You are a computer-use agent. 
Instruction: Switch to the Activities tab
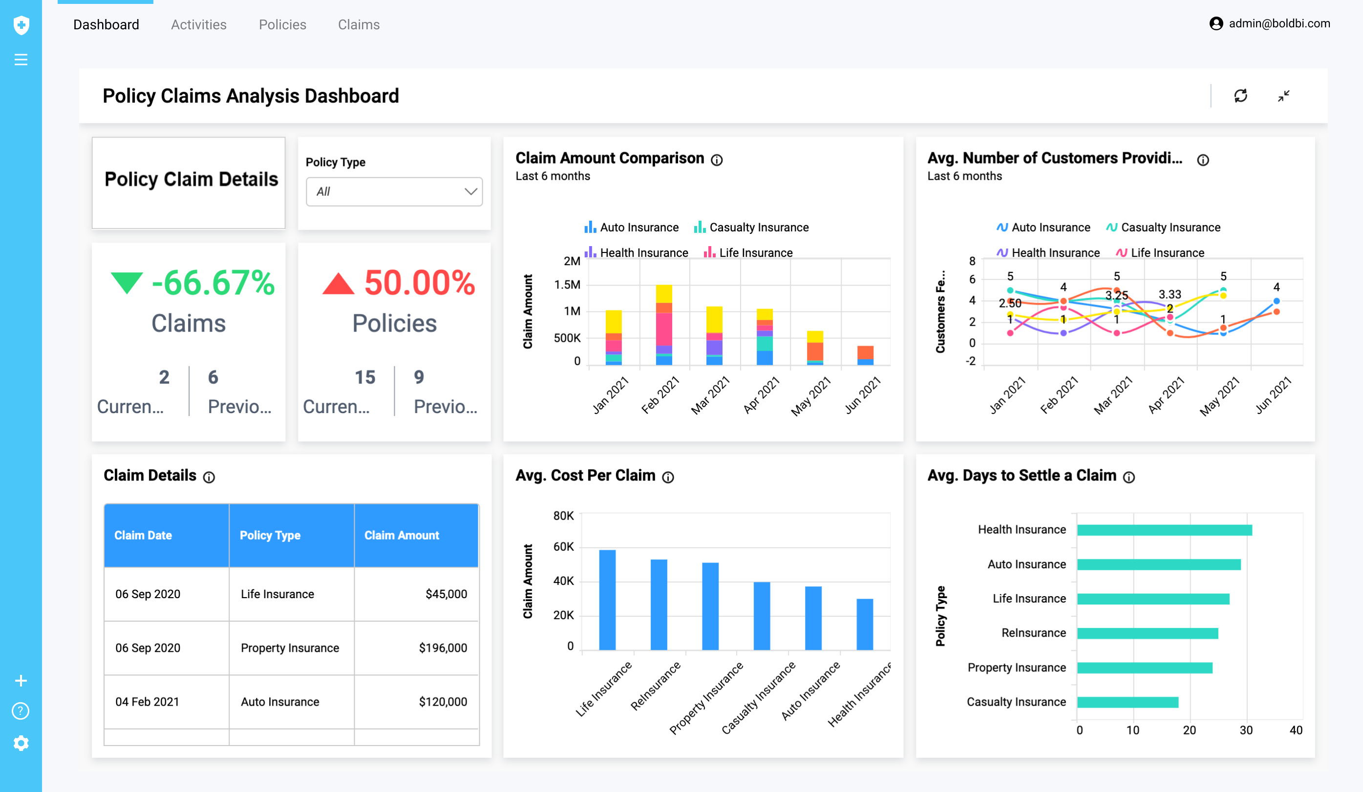click(198, 25)
